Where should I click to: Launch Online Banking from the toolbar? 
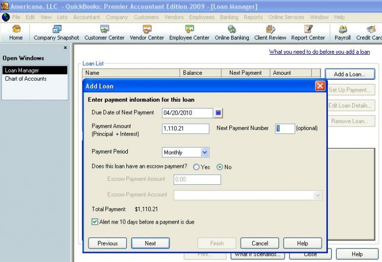coord(232,33)
